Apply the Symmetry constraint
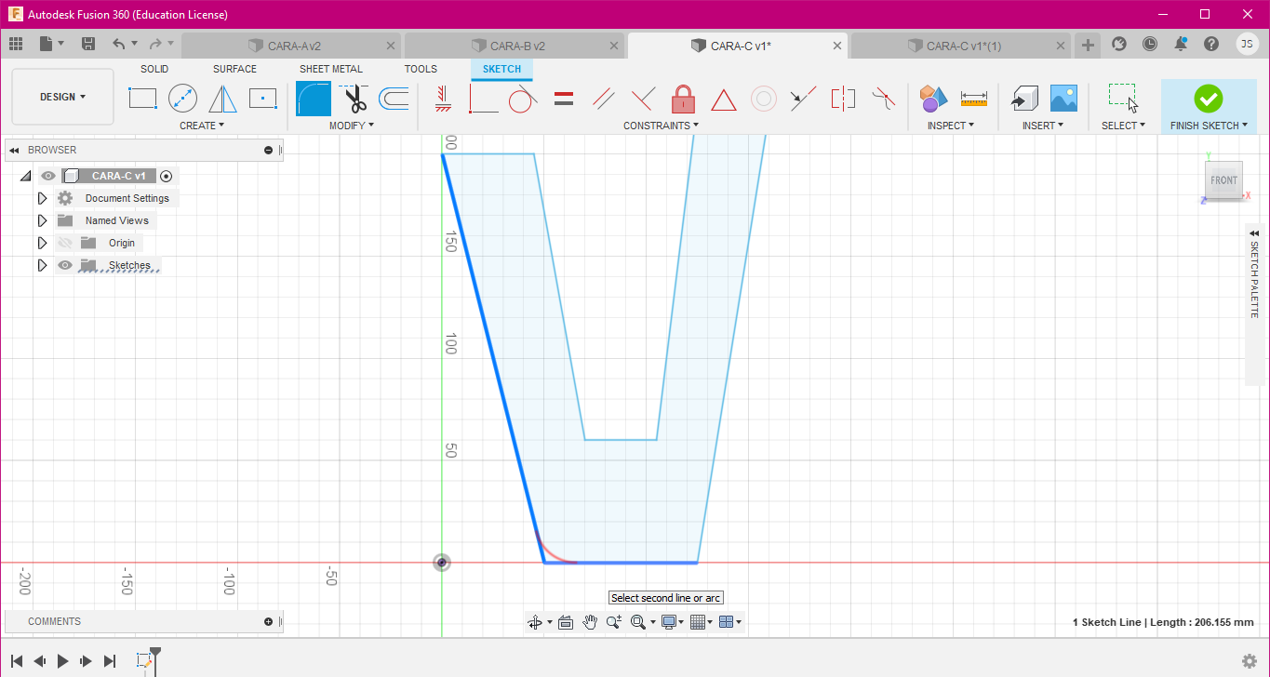The image size is (1270, 677). click(x=843, y=98)
